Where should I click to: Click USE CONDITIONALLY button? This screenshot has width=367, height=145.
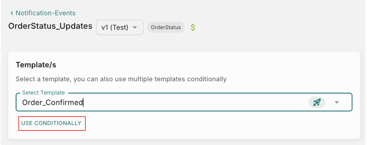click(x=51, y=123)
